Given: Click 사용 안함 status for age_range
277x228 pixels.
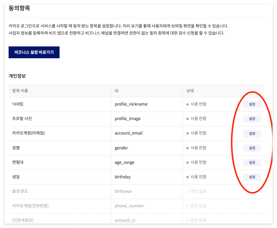Looking at the screenshot, I should (196, 162).
